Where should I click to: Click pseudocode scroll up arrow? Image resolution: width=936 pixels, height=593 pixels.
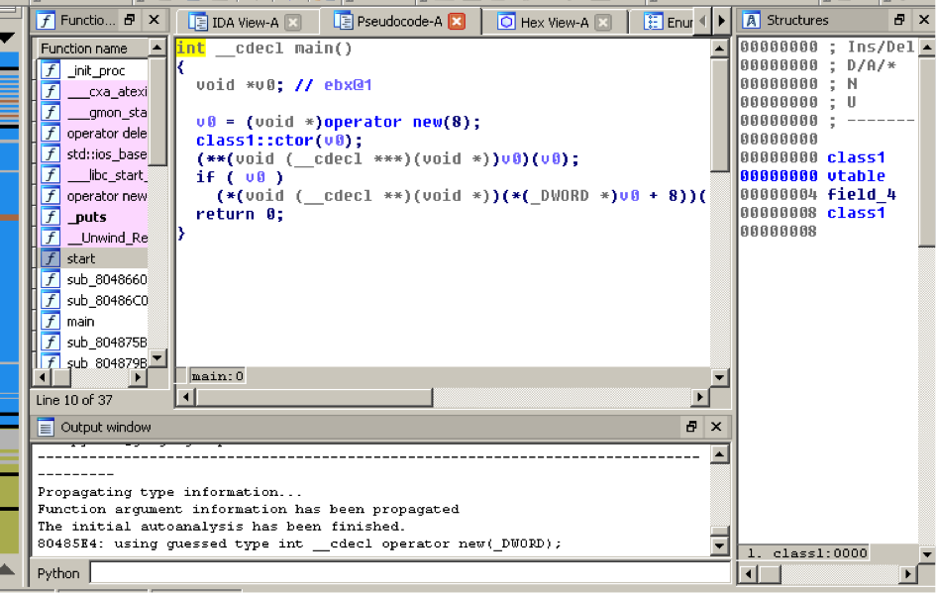point(719,49)
